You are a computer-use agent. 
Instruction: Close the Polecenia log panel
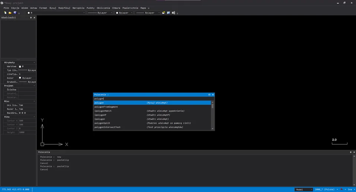pos(354,152)
